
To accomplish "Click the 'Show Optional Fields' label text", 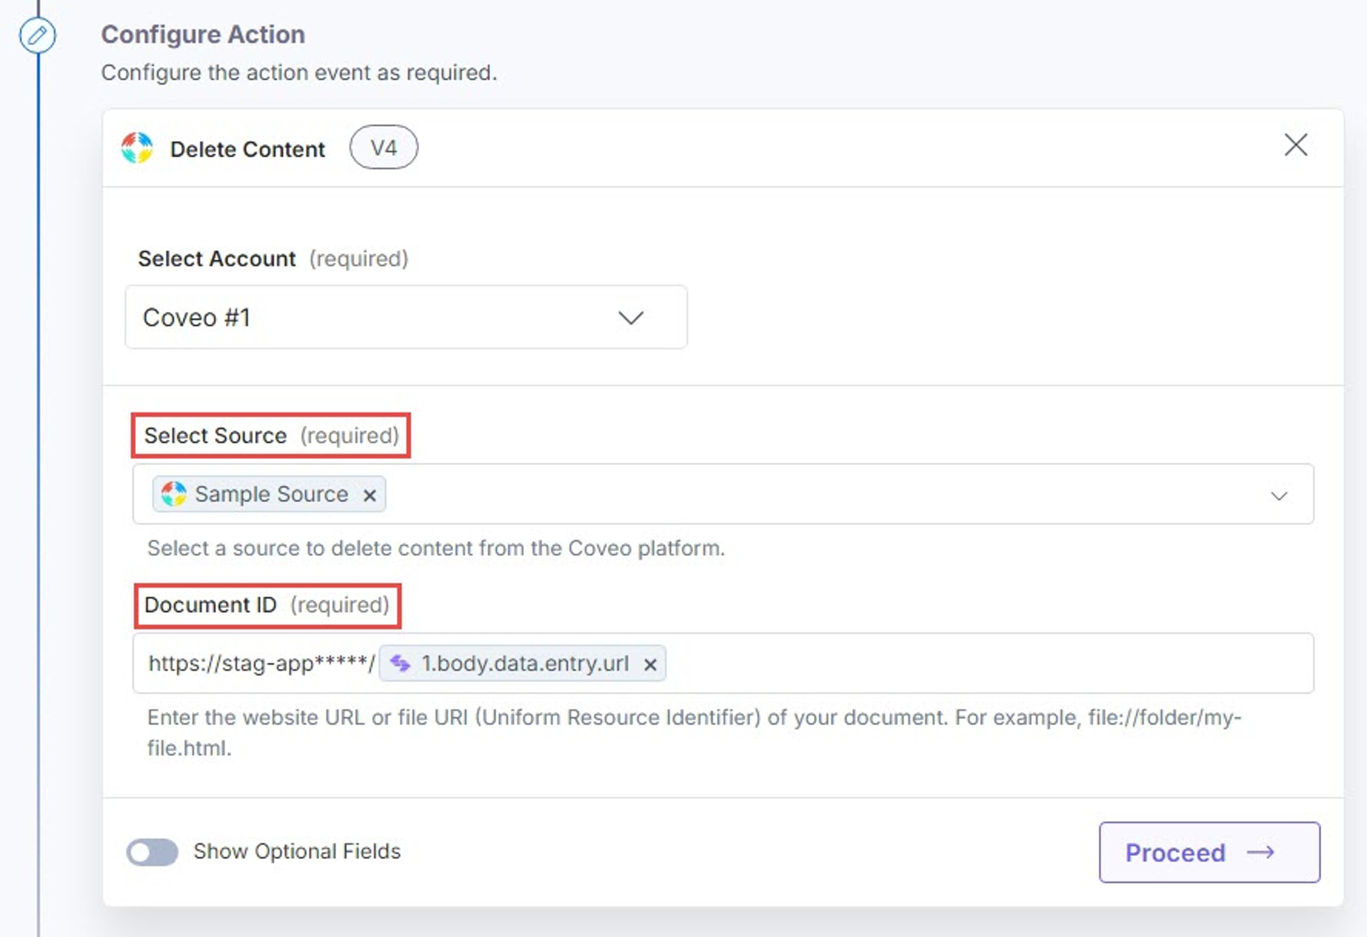I will pyautogui.click(x=297, y=851).
